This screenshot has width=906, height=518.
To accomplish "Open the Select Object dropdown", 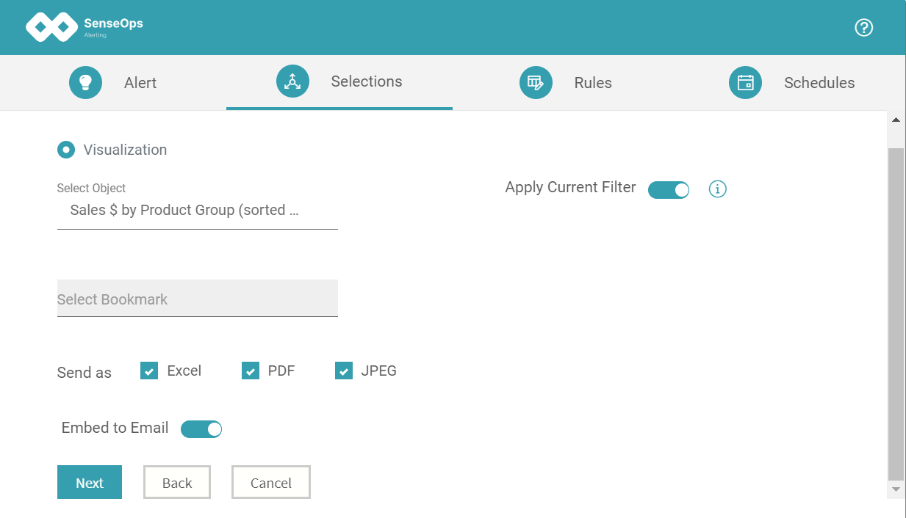I will [x=197, y=210].
